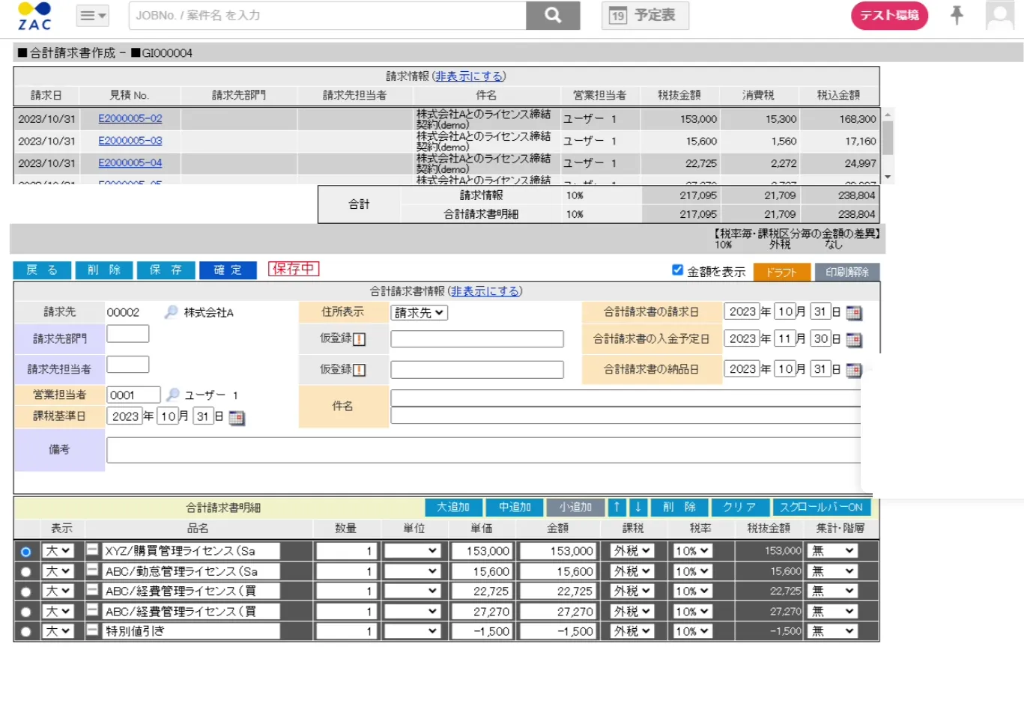Click the 請求先部門 input field
Screen dimensions: 1024x718
(x=128, y=334)
